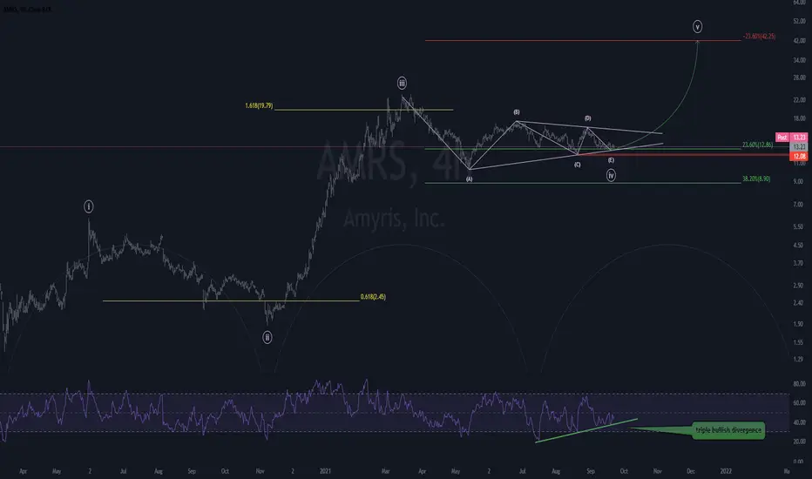812x479 pixels.
Task: Click the pink 'Post' price tag
Action: [782, 138]
